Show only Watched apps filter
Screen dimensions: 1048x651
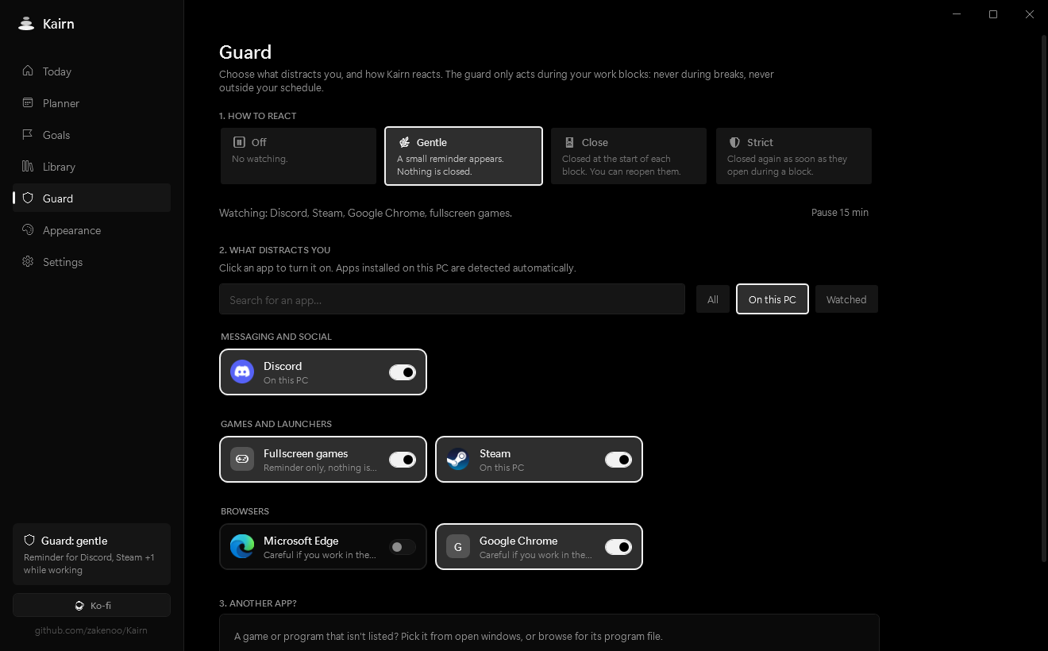(x=846, y=299)
